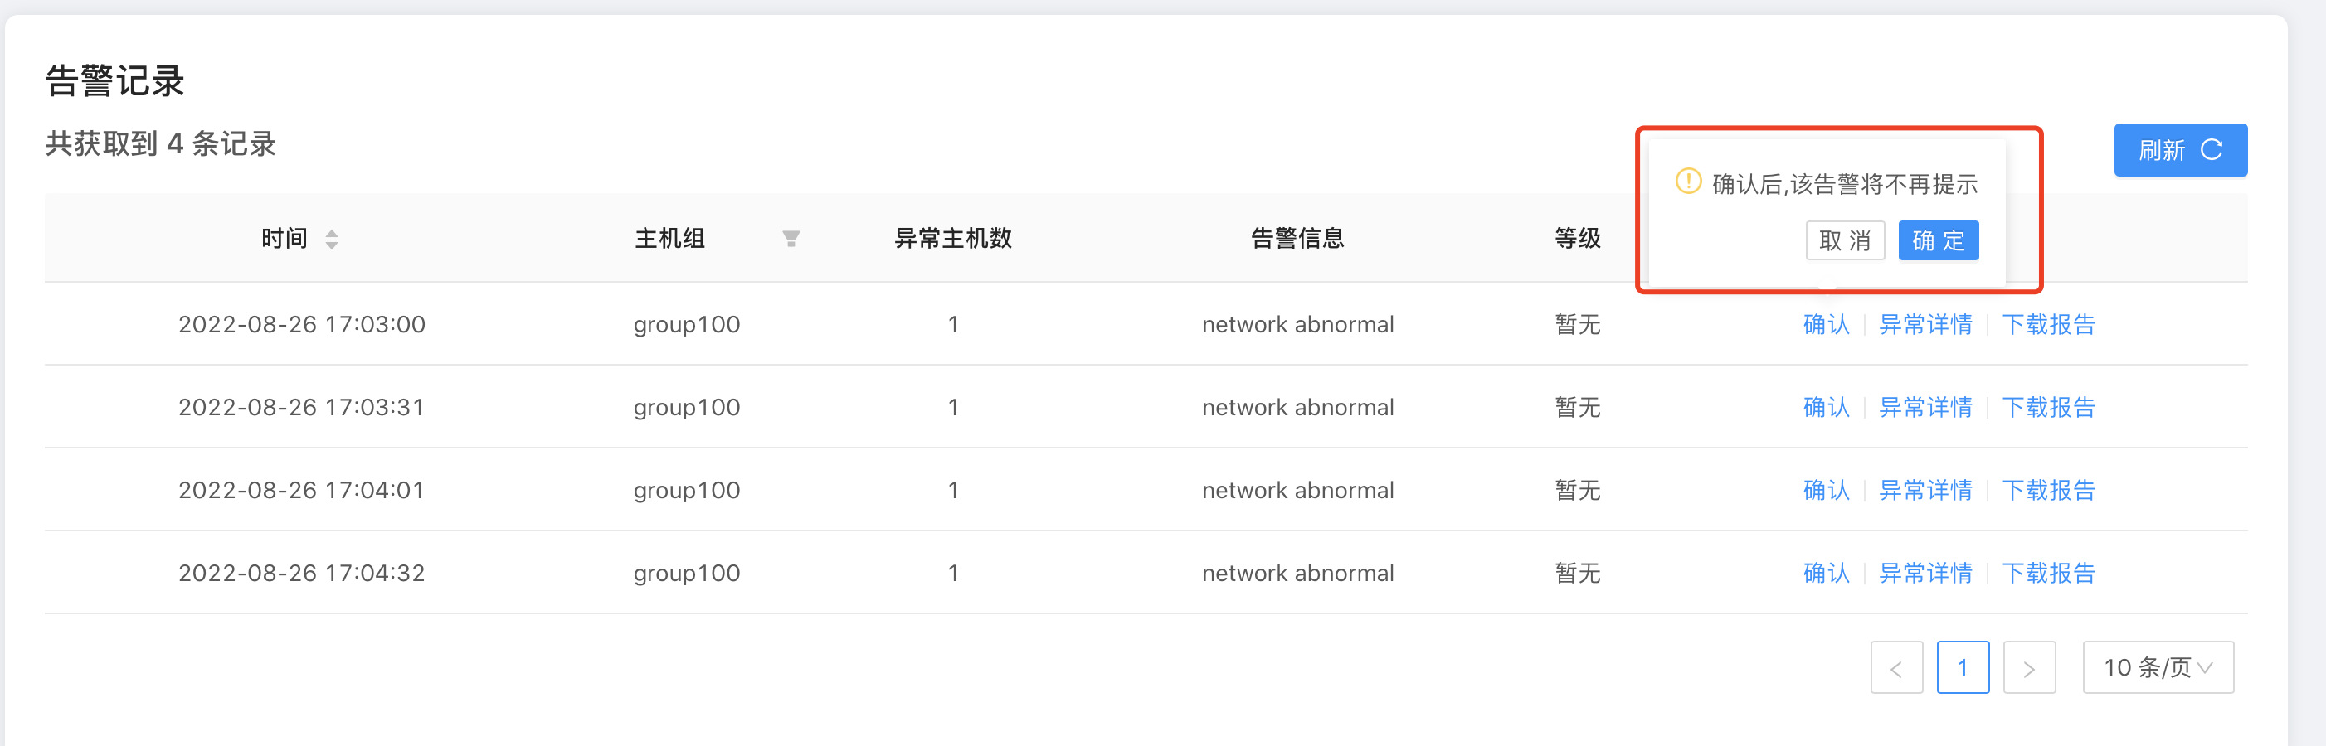
Task: Go to next page with right arrow
Action: (2030, 667)
